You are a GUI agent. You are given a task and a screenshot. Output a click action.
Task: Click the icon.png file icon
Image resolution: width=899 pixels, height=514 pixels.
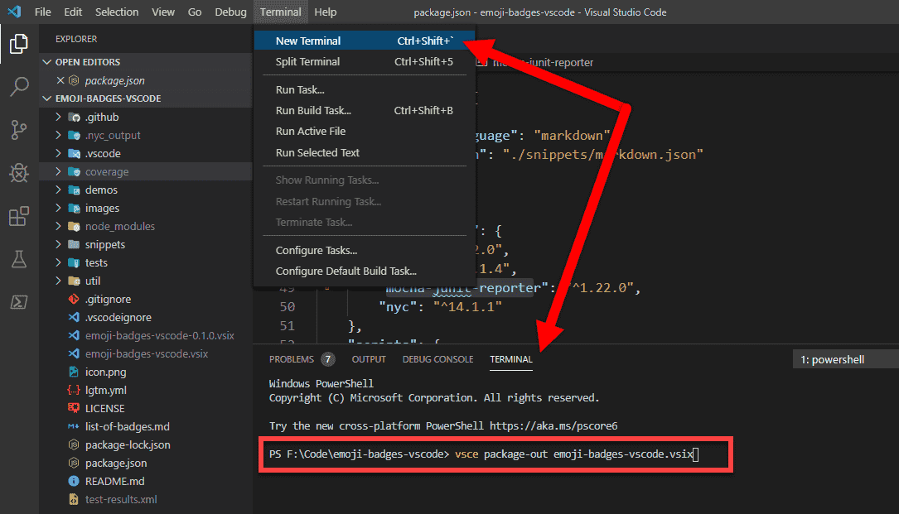74,372
